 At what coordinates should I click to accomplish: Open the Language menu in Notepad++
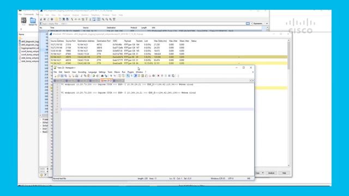tap(92, 72)
